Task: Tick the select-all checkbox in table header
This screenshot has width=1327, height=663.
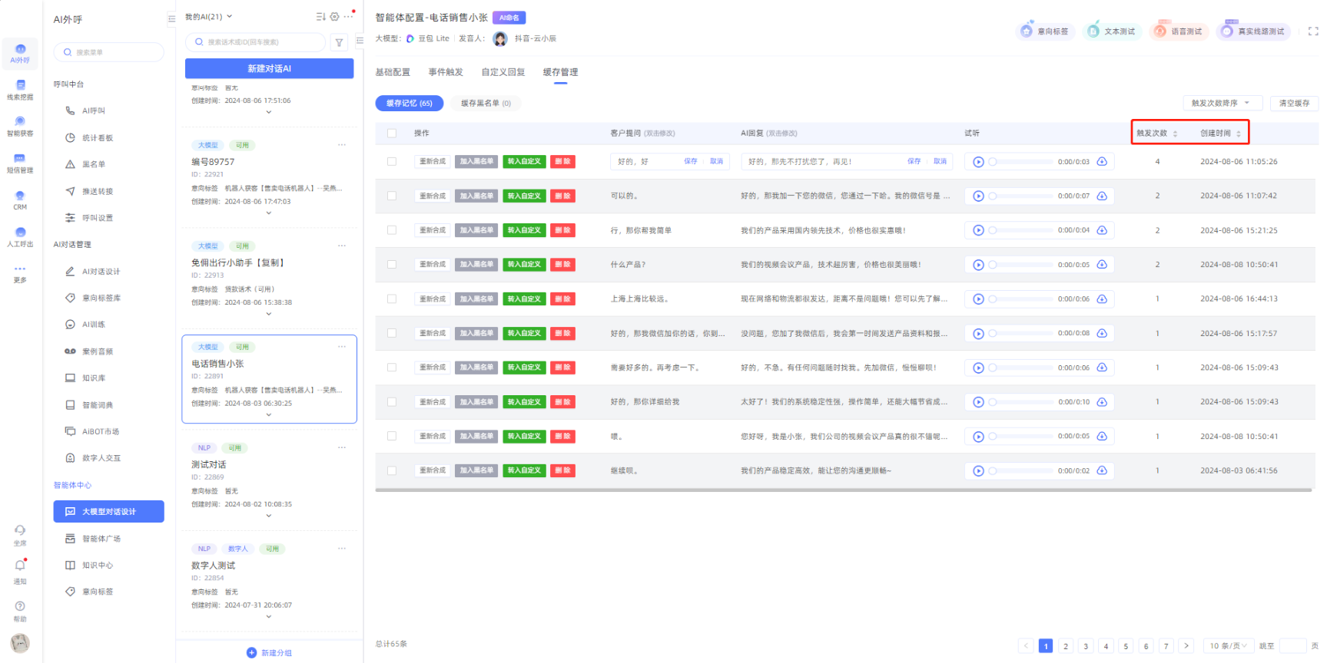Action: [392, 134]
